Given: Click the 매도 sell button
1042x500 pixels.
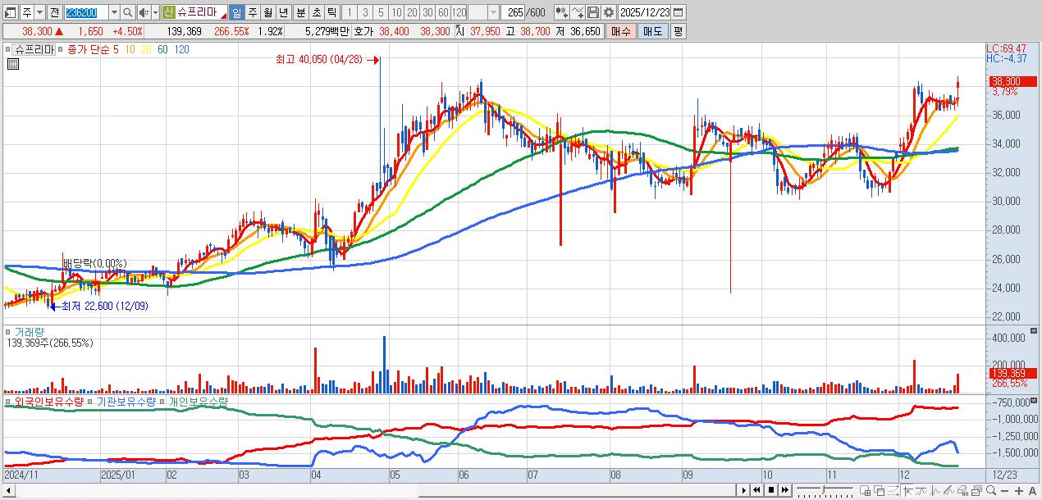Looking at the screenshot, I should coord(652,31).
